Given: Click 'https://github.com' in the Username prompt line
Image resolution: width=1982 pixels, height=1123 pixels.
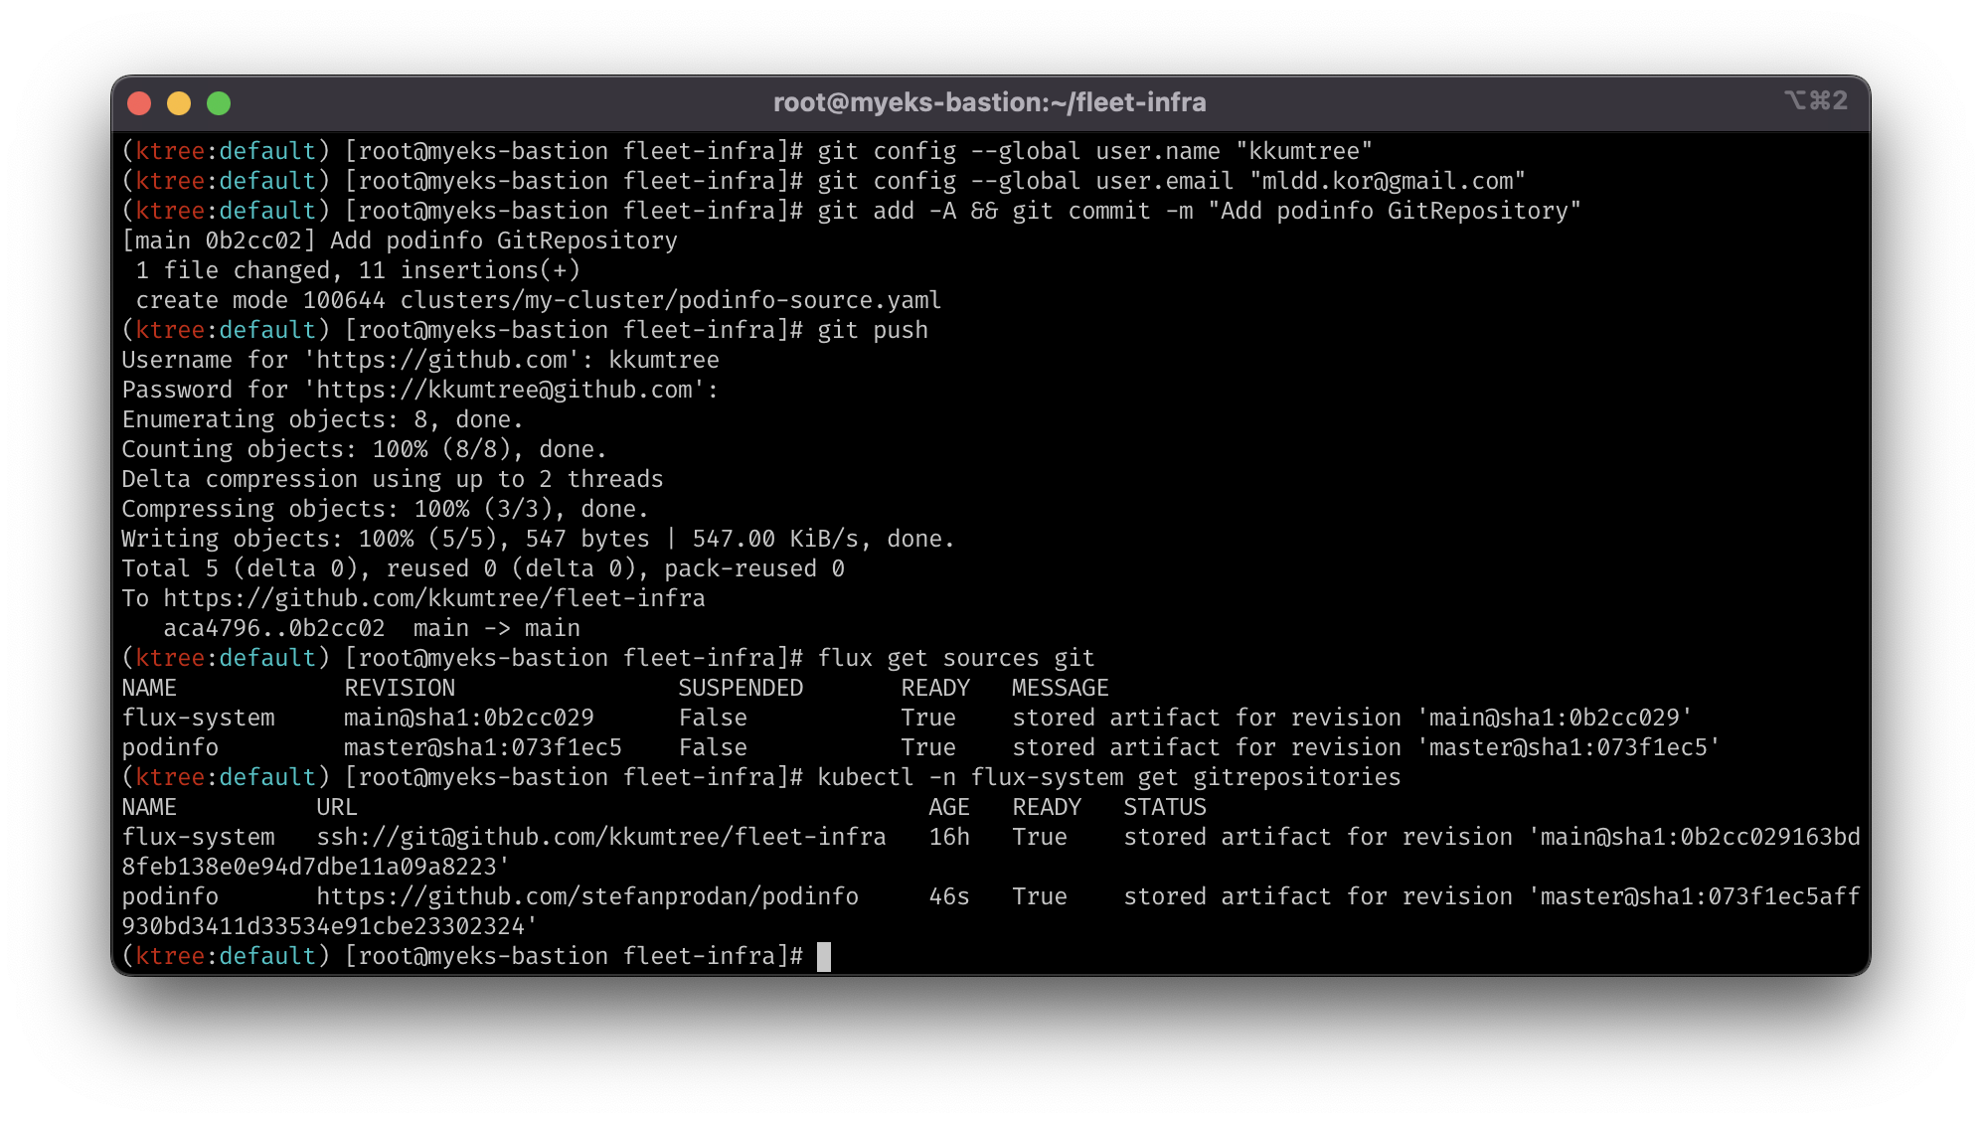Looking at the screenshot, I should 441,360.
